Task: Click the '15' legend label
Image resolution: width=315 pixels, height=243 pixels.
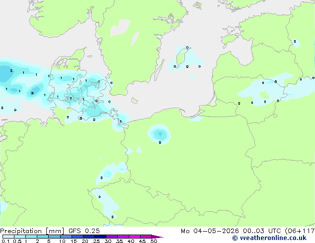Action: point(74,241)
